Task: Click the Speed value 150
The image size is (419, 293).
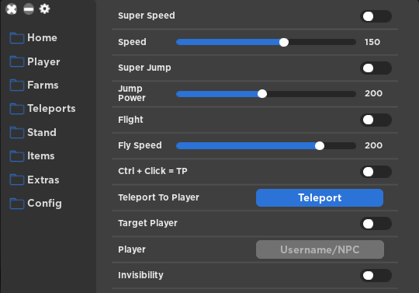Action: point(372,42)
